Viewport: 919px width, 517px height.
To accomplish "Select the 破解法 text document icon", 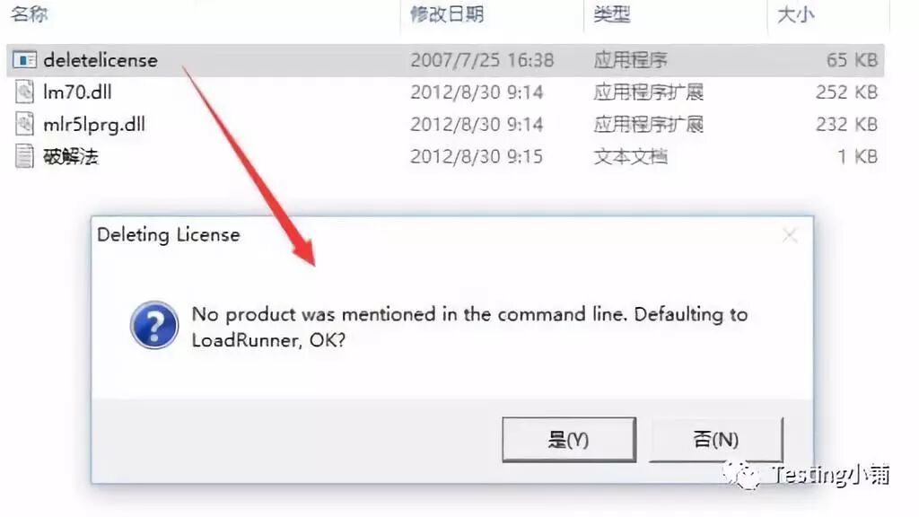I will 24,156.
